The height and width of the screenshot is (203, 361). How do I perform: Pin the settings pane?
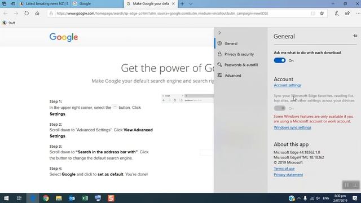click(355, 36)
